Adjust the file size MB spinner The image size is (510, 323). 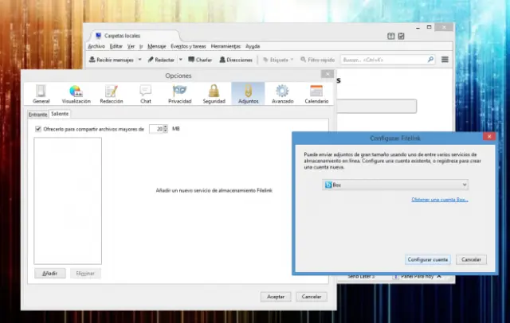166,128
